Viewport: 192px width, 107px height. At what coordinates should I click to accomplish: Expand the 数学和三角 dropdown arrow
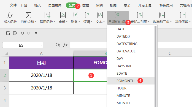[171, 22]
